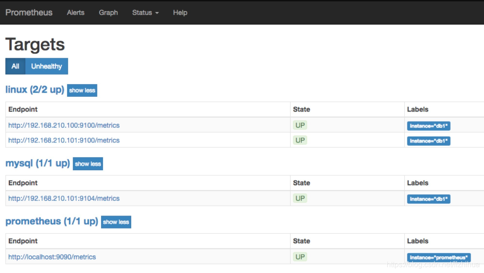Open the Graph page
Viewport: 484px width, 273px height.
tap(108, 12)
